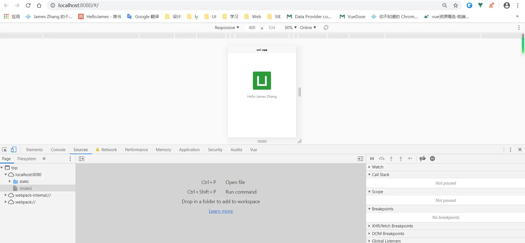
Task: Switch to the Application tab
Action: click(x=189, y=149)
